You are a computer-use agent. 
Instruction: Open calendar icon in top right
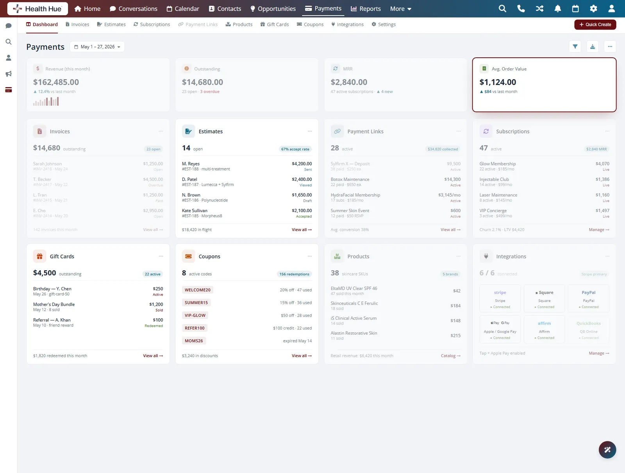tap(575, 9)
